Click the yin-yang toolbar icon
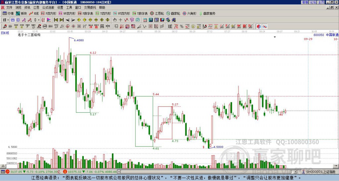The width and height of the screenshot is (339, 181). coord(259,26)
